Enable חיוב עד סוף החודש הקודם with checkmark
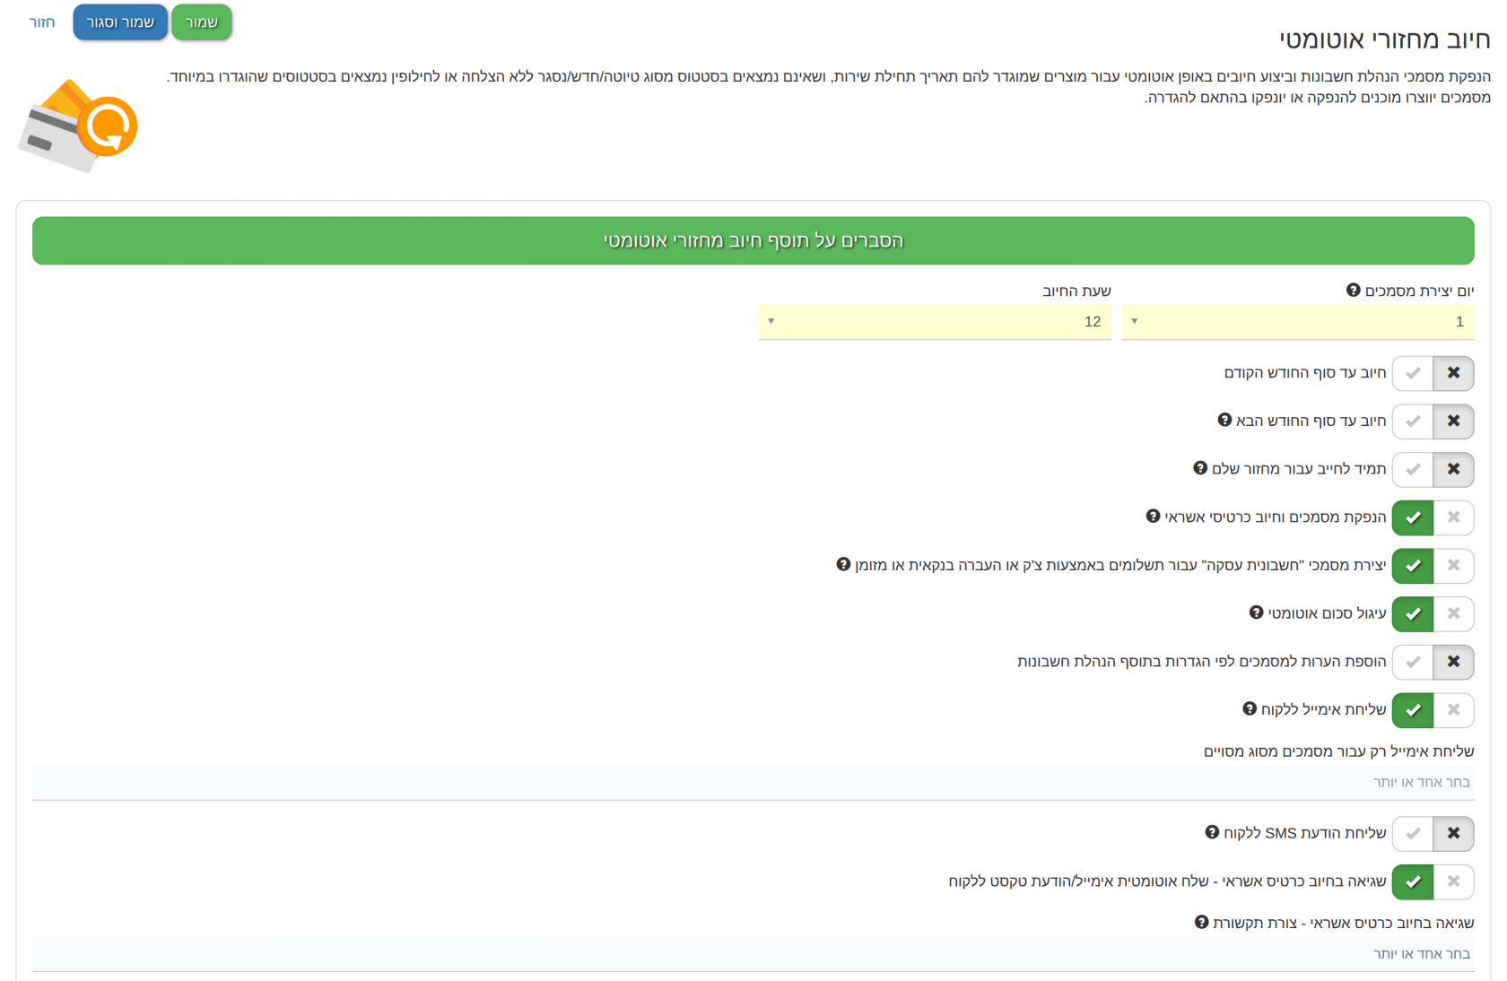The height and width of the screenshot is (981, 1507). tap(1413, 373)
